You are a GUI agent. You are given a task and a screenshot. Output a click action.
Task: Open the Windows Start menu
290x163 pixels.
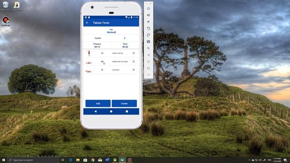[x=4, y=160]
